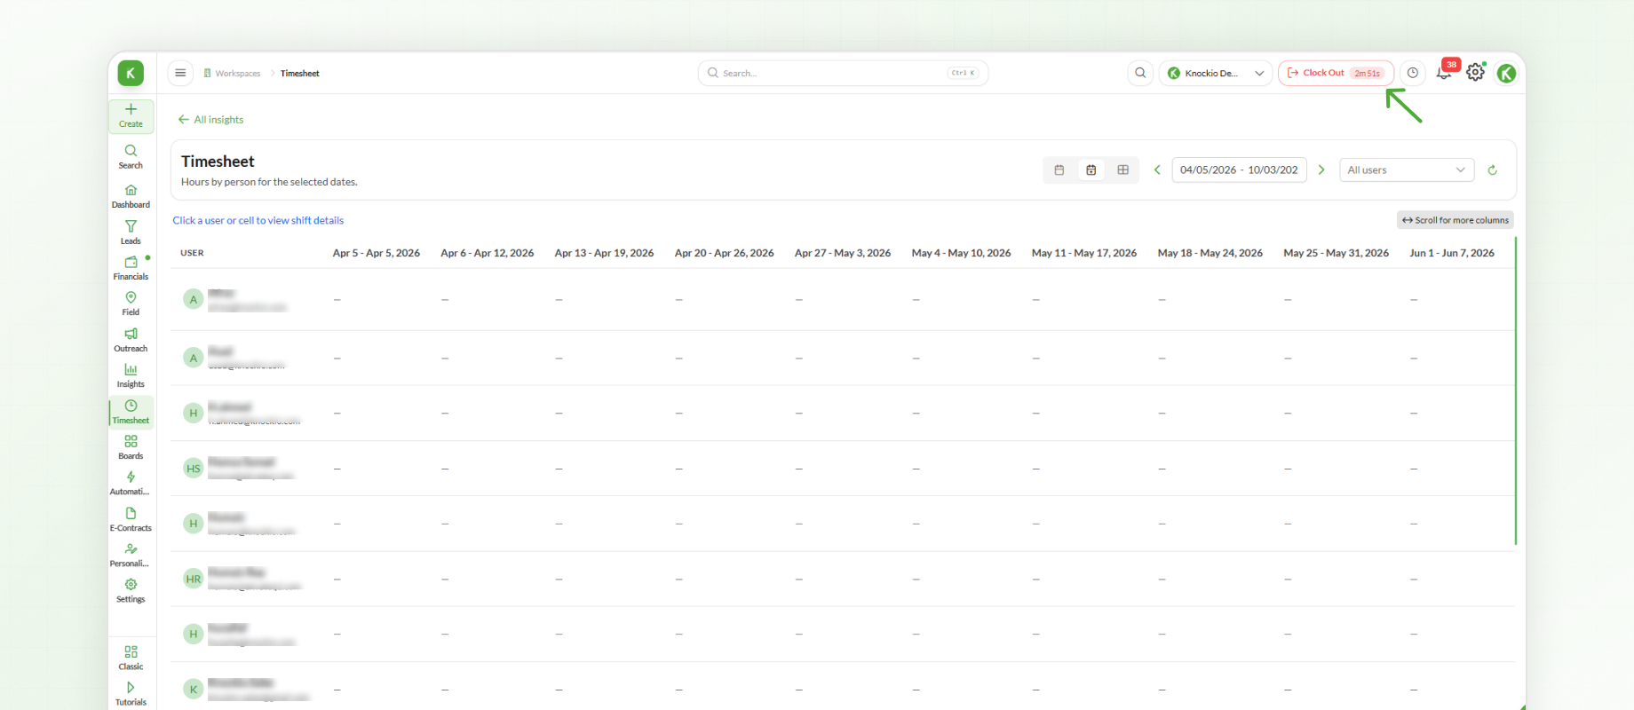Toggle the hamburger menu button
This screenshot has width=1634, height=710.
click(x=180, y=73)
